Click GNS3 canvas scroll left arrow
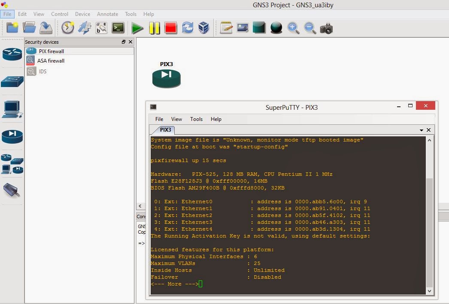The width and height of the screenshot is (449, 304). pos(140,206)
